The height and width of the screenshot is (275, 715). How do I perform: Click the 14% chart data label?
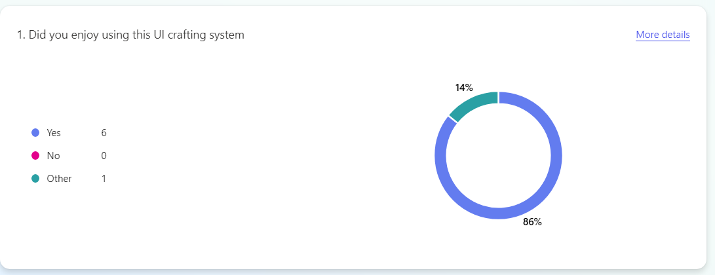pos(464,87)
